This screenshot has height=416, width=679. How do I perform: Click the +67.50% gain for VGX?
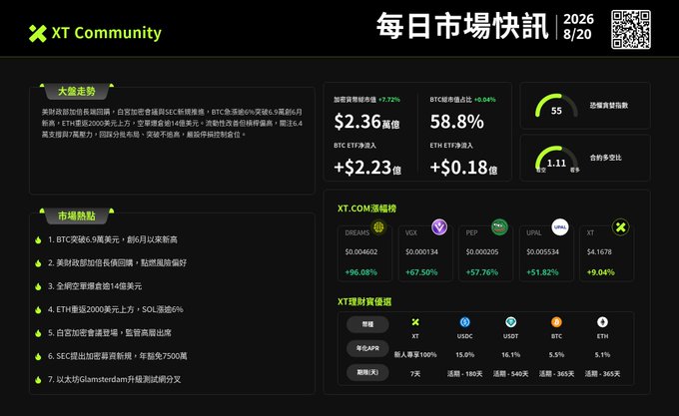pyautogui.click(x=421, y=272)
